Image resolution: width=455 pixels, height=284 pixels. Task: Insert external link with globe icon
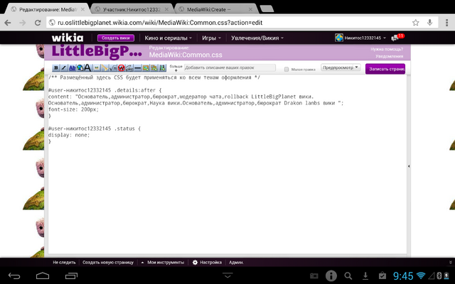pos(80,68)
